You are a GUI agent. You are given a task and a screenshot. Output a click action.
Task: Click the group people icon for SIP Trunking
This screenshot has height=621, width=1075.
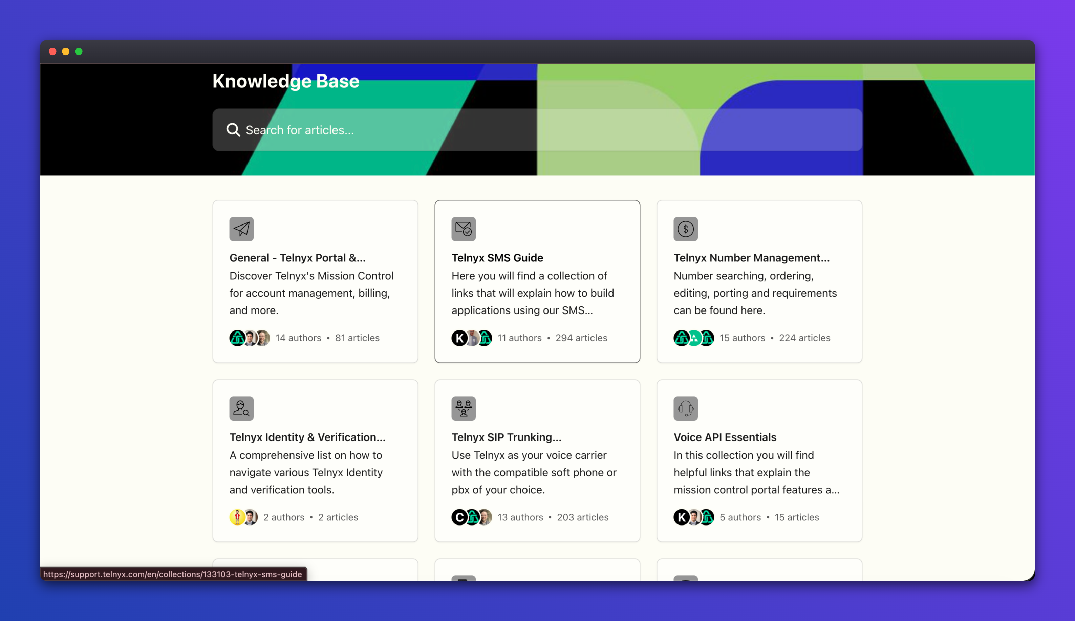click(x=464, y=408)
